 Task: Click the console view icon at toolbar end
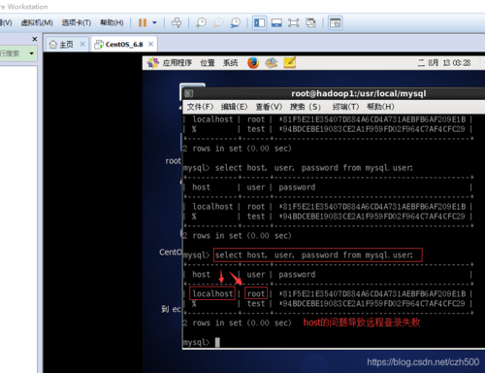pos(335,23)
